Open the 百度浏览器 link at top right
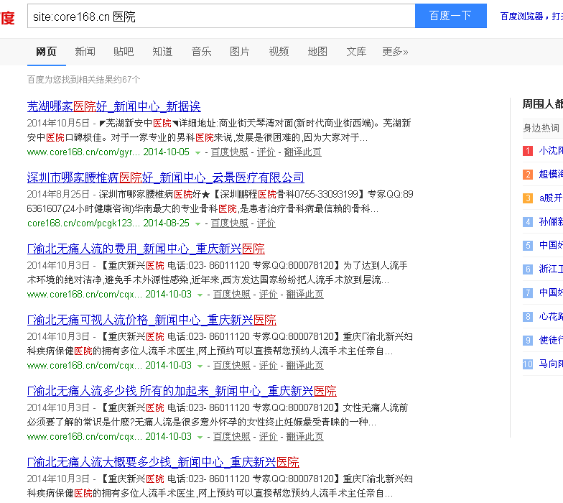Viewport: 563px width, 503px height. (523, 16)
